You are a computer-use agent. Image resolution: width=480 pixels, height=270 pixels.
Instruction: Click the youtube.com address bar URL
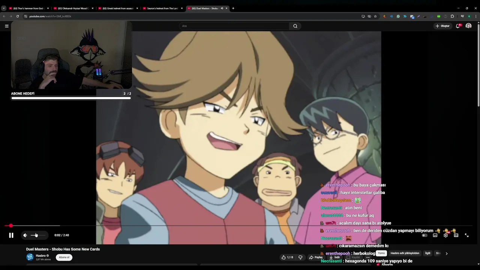pyautogui.click(x=50, y=16)
